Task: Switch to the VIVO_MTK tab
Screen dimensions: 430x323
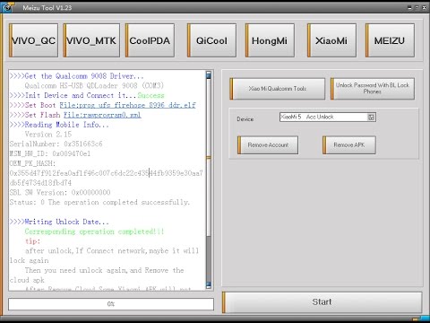Action: point(91,40)
